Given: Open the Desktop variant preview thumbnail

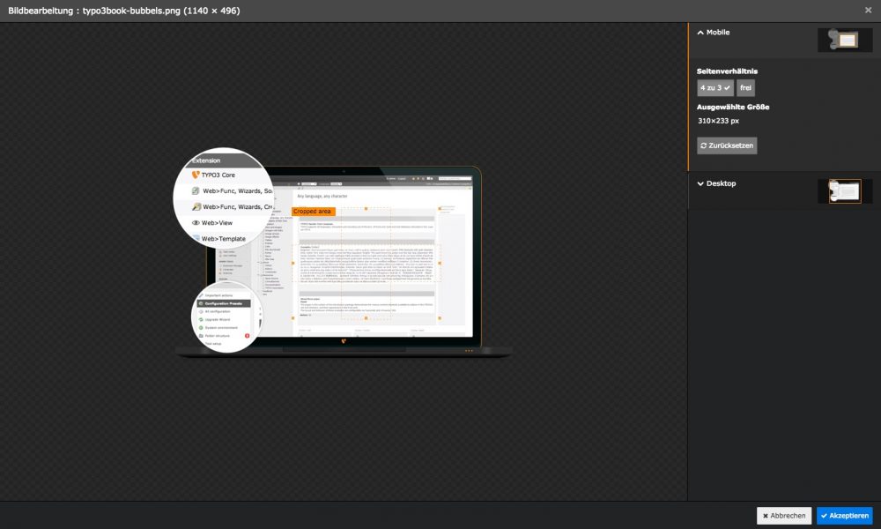Looking at the screenshot, I should 845,191.
